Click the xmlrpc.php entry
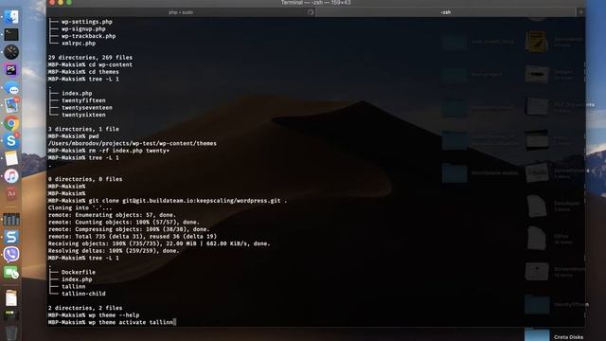606x341 pixels. click(79, 44)
